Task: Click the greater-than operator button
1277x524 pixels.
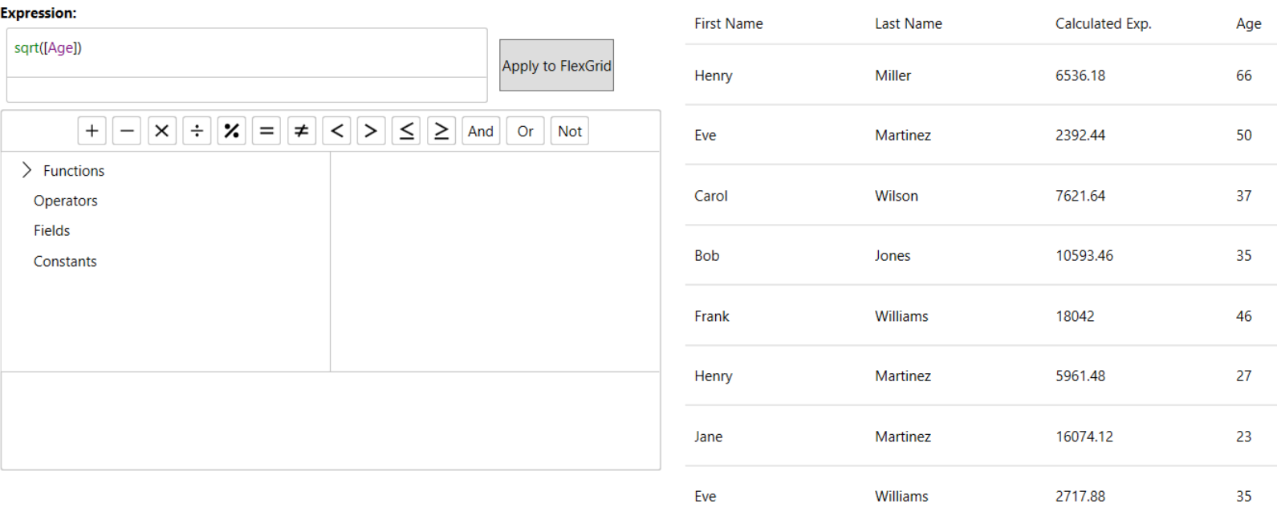Action: click(x=371, y=131)
